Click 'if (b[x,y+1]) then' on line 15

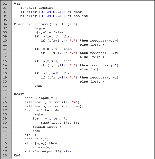53,61
